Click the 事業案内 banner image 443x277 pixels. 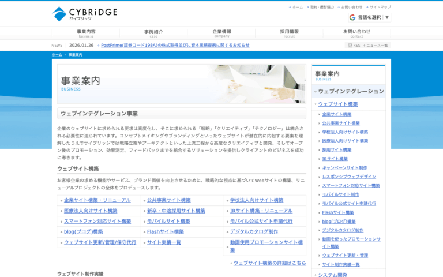[181, 84]
